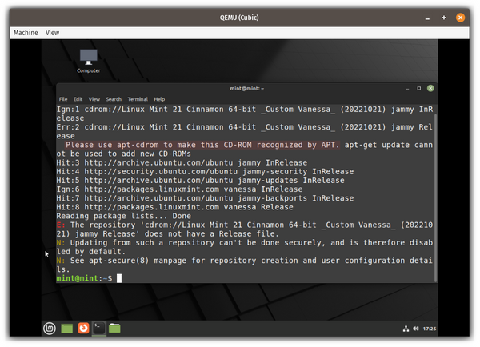Open the Terminal menu in menu bar

(137, 98)
